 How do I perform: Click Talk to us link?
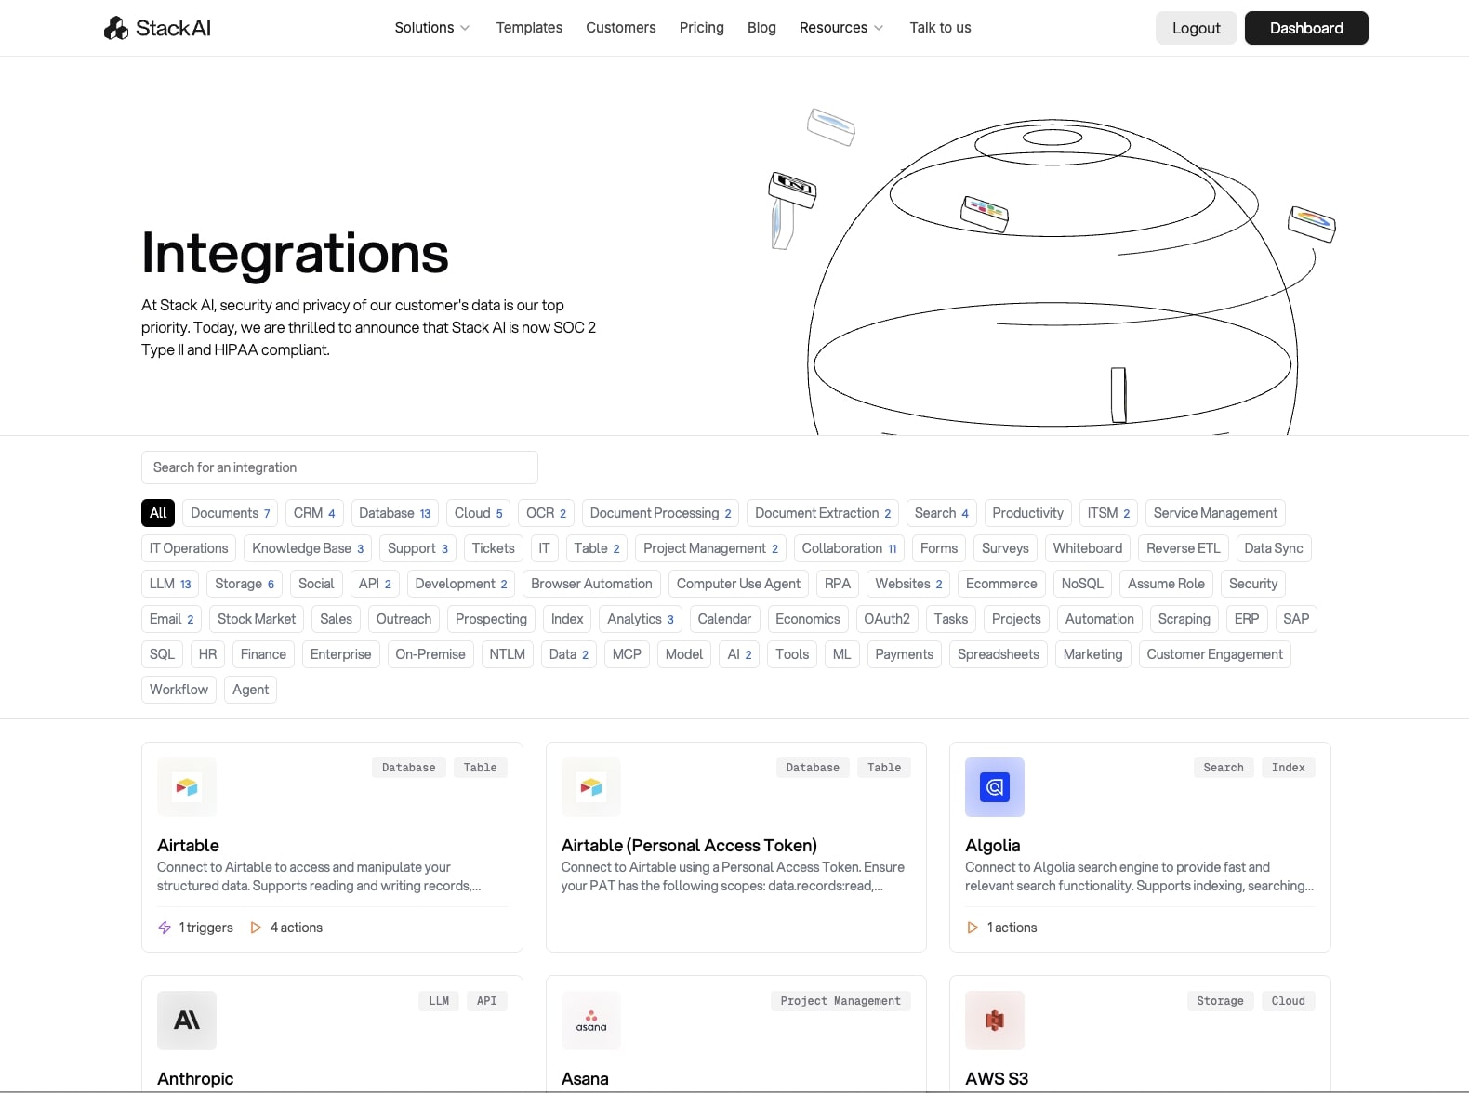(940, 28)
